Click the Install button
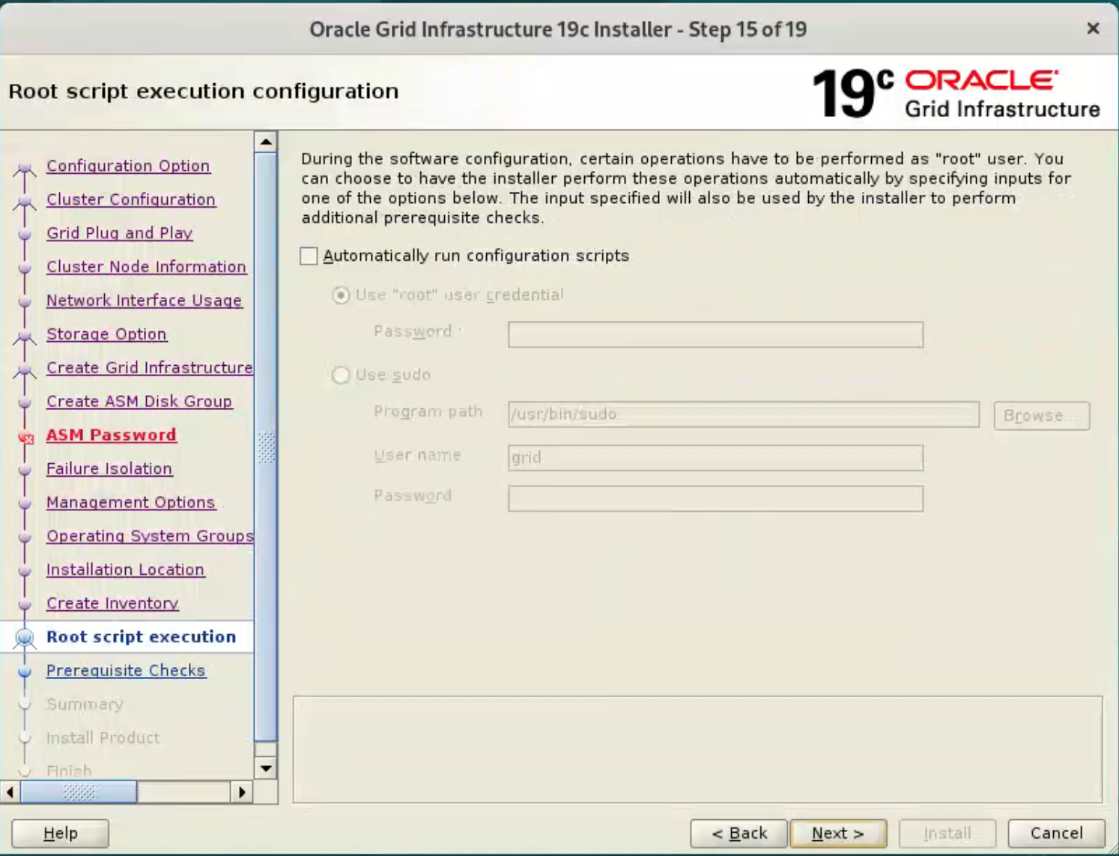The image size is (1119, 856). 947,833
